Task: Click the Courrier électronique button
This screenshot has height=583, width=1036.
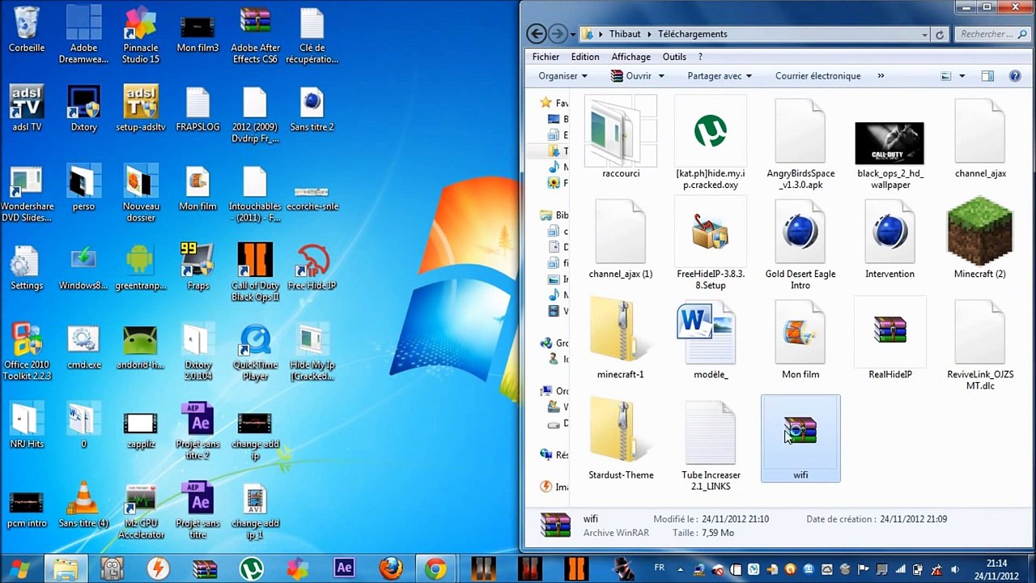Action: point(817,76)
